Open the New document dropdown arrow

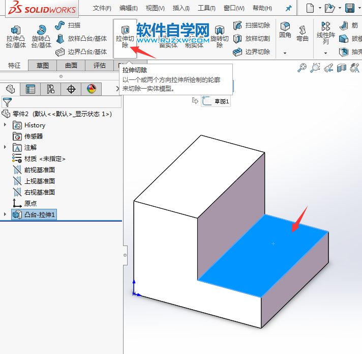[x=320, y=8]
